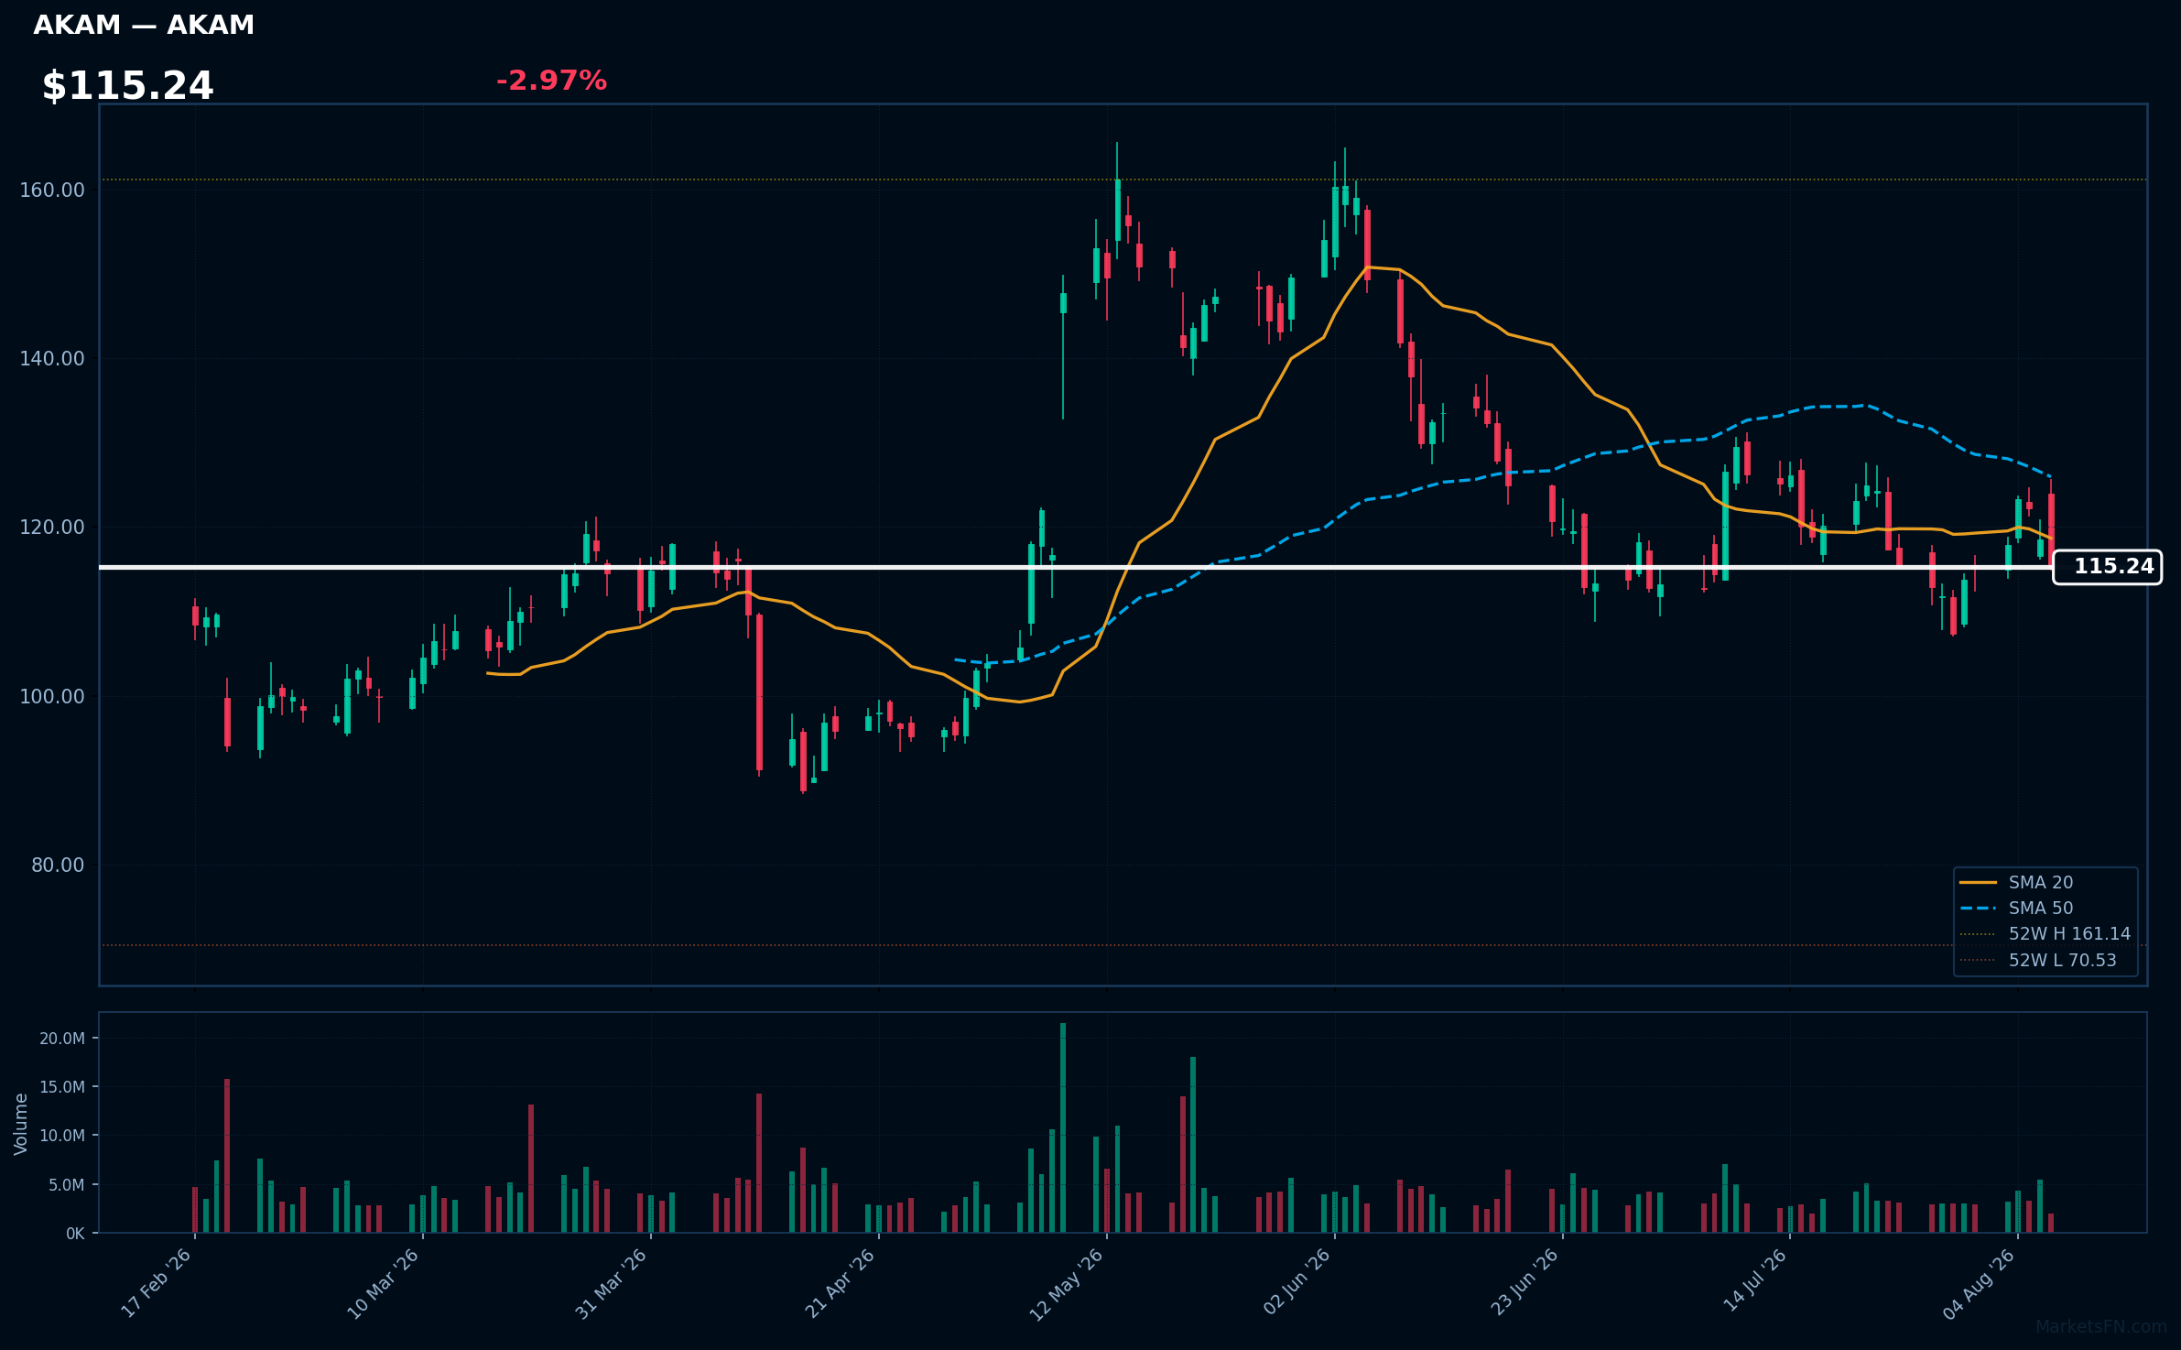Click the 0K volume axis label
Viewport: 2181px width, 1350px height.
[x=75, y=1234]
